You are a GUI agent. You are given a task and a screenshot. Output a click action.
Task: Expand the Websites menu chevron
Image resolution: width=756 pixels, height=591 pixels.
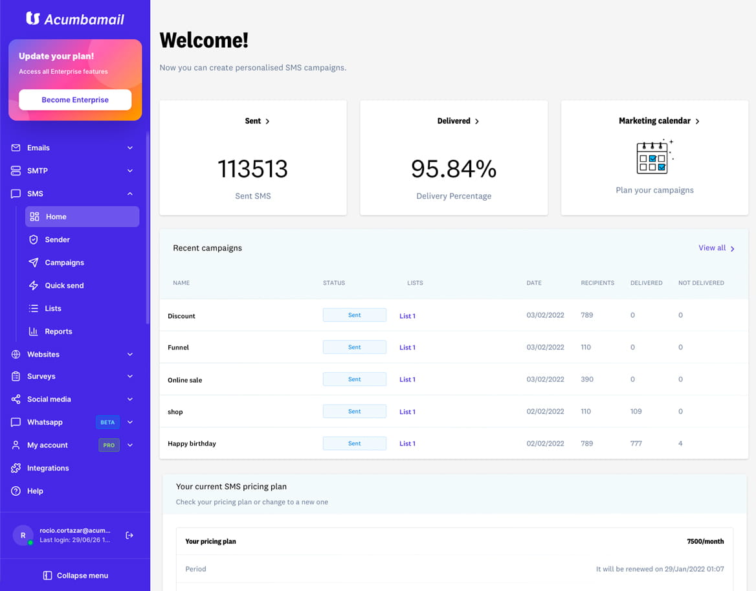(129, 354)
